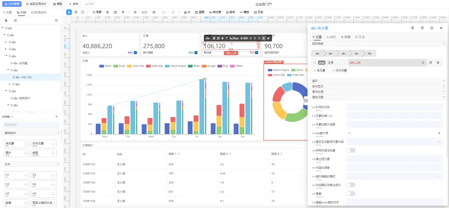The image size is (449, 208).
Task: Switch outline to list view icon
Action: (x=16, y=20)
